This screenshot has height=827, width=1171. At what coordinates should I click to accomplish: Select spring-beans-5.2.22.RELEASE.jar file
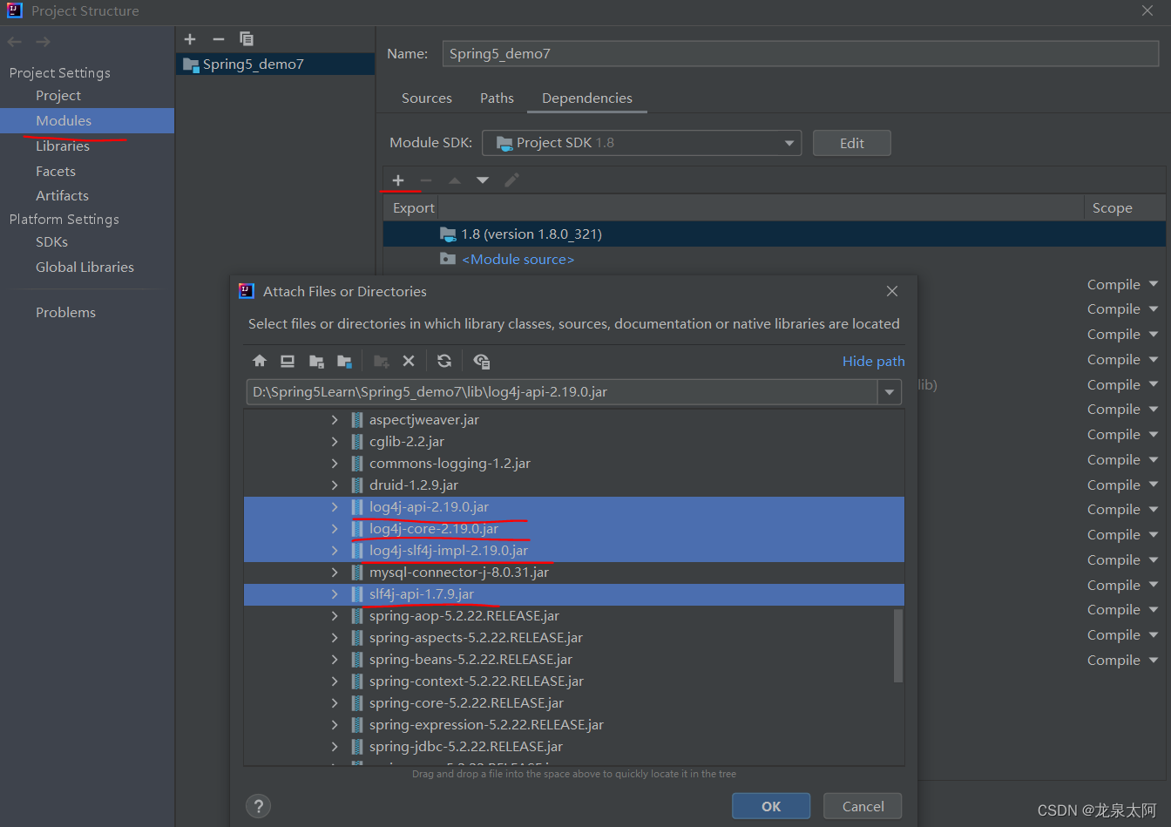(x=470, y=660)
